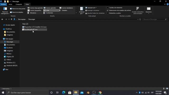Open the Panel de navegación dropdown
Screen dimensions: 169x95
pos(5,11)
